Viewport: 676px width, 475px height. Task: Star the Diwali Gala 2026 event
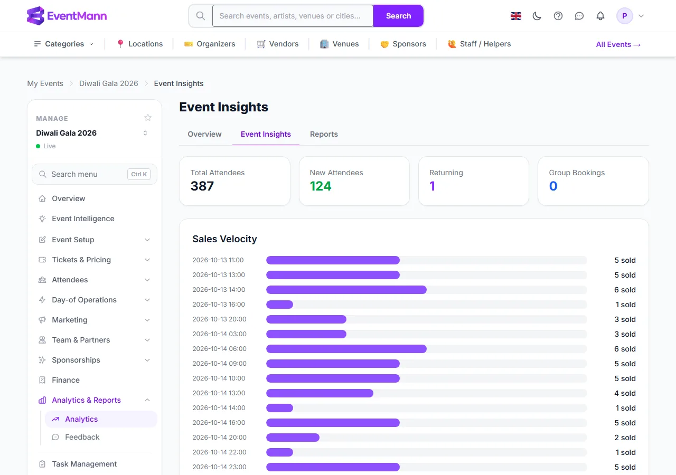tap(148, 118)
